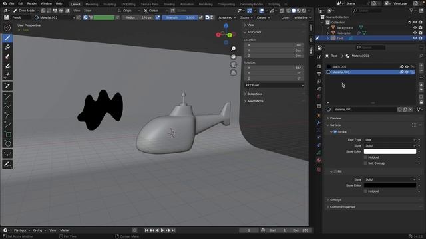Image resolution: width=426 pixels, height=239 pixels.
Task: Select the Annotate tool
Action: [x=7, y=165]
